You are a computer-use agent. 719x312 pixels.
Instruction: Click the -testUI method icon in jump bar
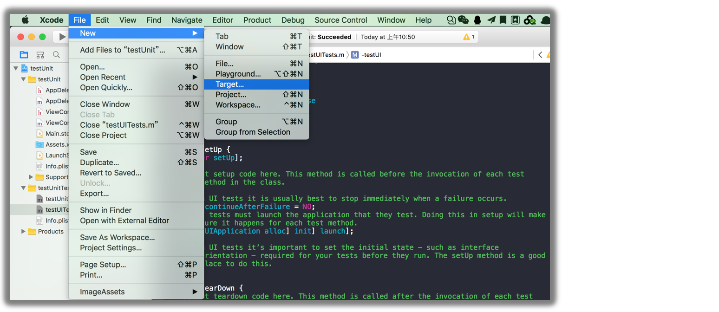click(x=355, y=55)
